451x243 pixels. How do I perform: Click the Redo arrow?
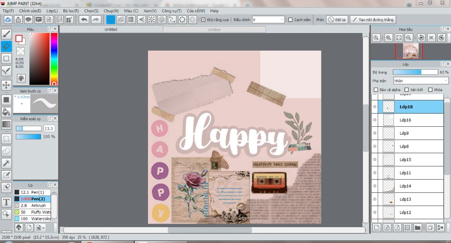click(96, 19)
